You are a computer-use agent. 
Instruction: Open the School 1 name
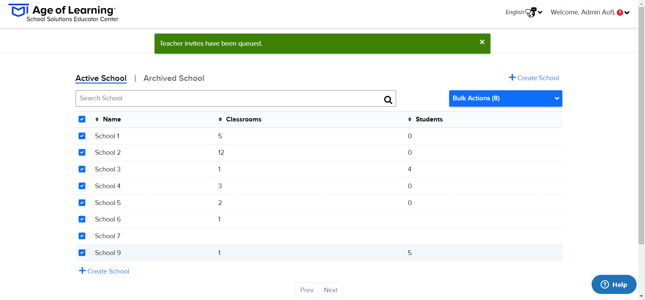(x=107, y=136)
